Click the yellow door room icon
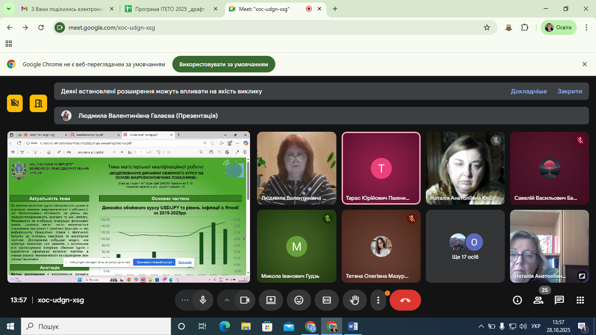The height and width of the screenshot is (335, 596). pyautogui.click(x=38, y=103)
